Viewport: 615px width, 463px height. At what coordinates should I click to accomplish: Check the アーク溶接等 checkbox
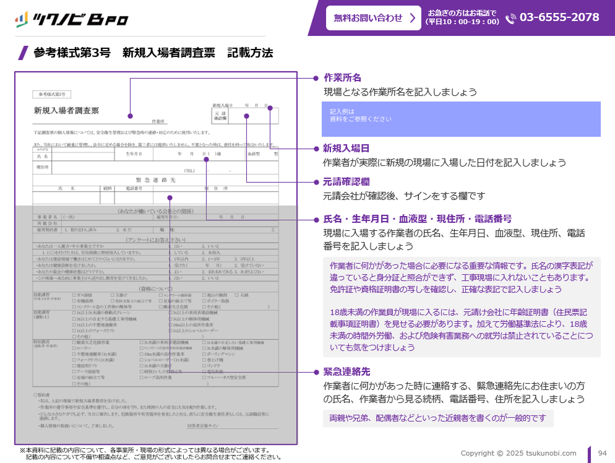pyautogui.click(x=74, y=371)
